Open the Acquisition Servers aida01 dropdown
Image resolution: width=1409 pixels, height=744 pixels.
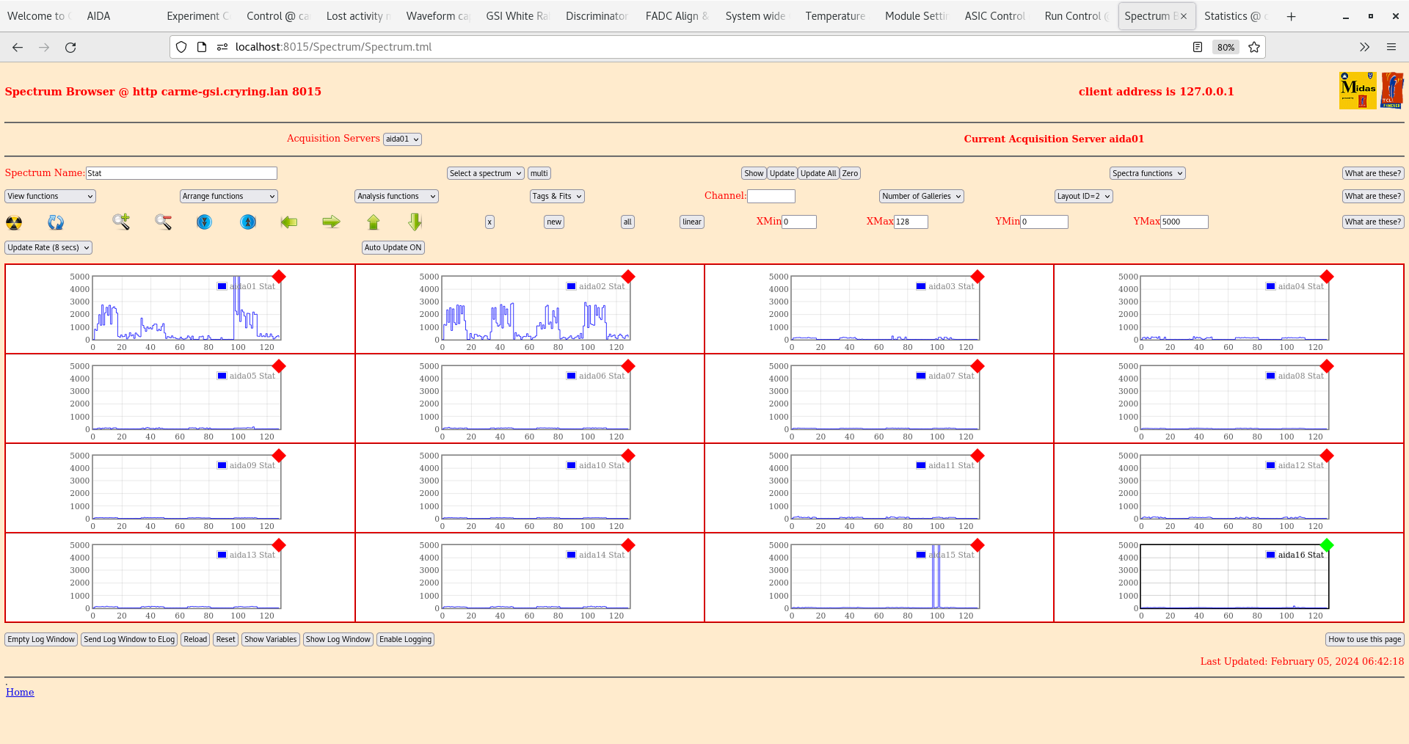[x=402, y=139]
